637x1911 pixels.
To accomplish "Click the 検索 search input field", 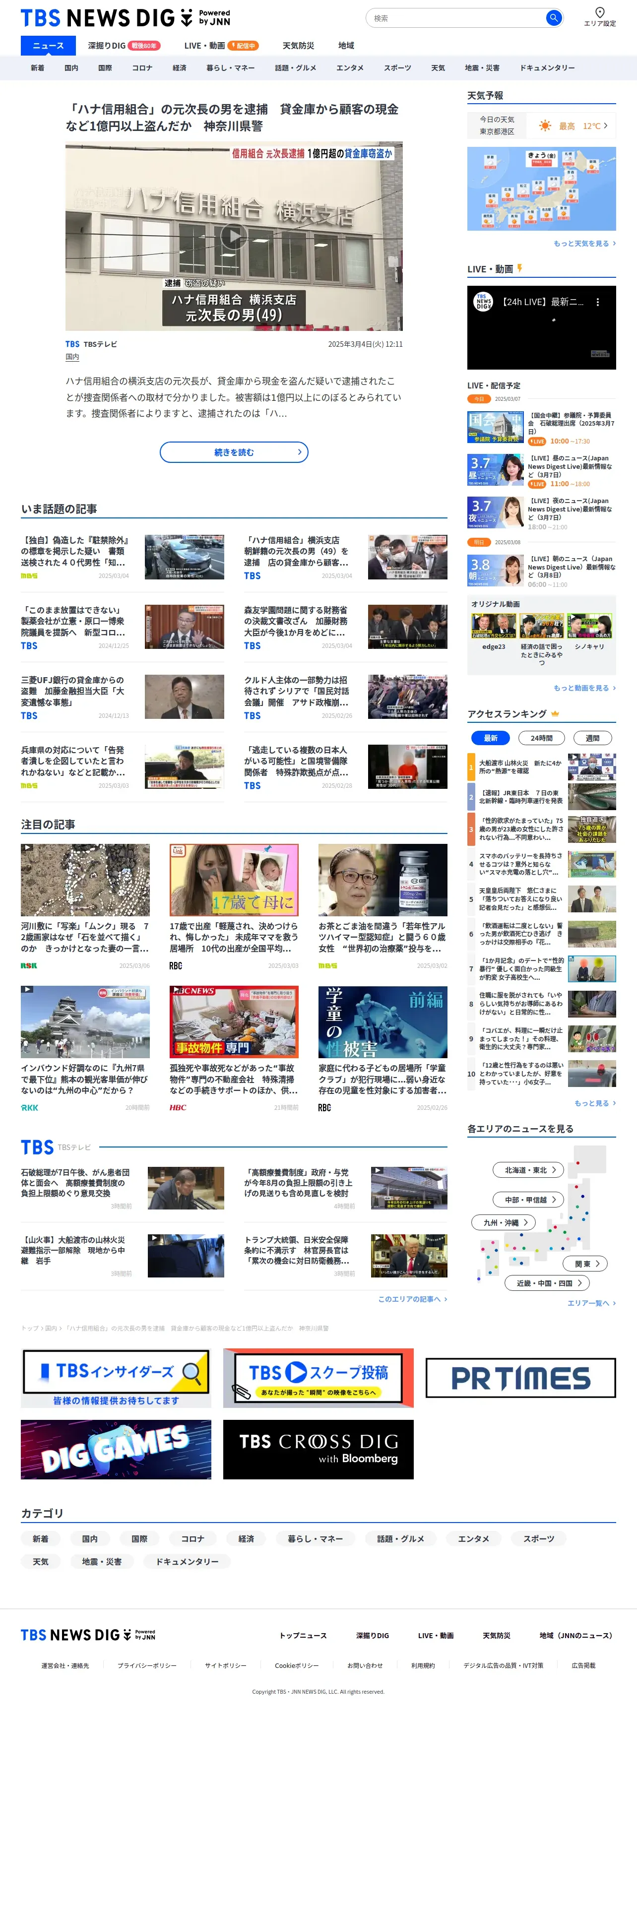I will [x=456, y=18].
